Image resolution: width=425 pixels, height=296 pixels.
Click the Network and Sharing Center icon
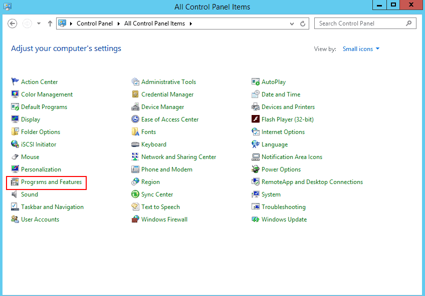(x=135, y=157)
